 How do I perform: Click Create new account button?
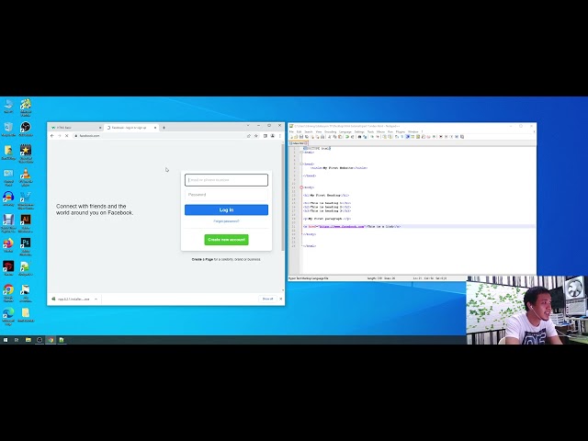[x=226, y=240]
